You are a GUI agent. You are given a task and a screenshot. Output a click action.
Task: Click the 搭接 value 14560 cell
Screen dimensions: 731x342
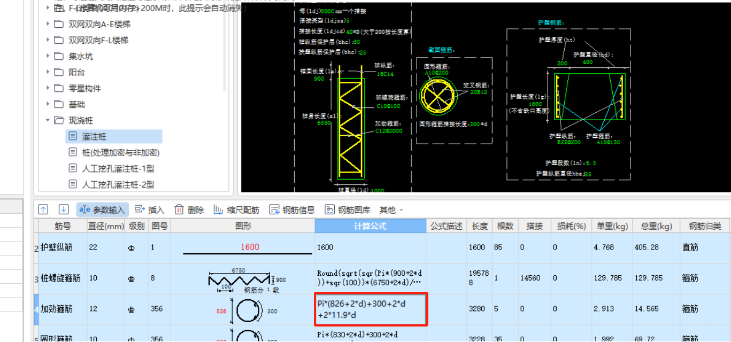click(534, 278)
